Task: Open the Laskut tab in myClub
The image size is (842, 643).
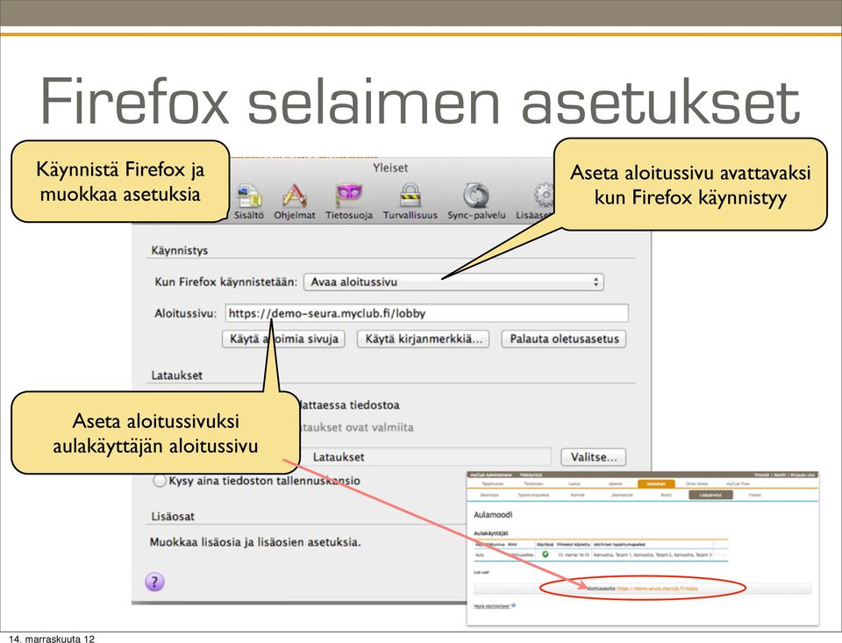Action: 574,483
